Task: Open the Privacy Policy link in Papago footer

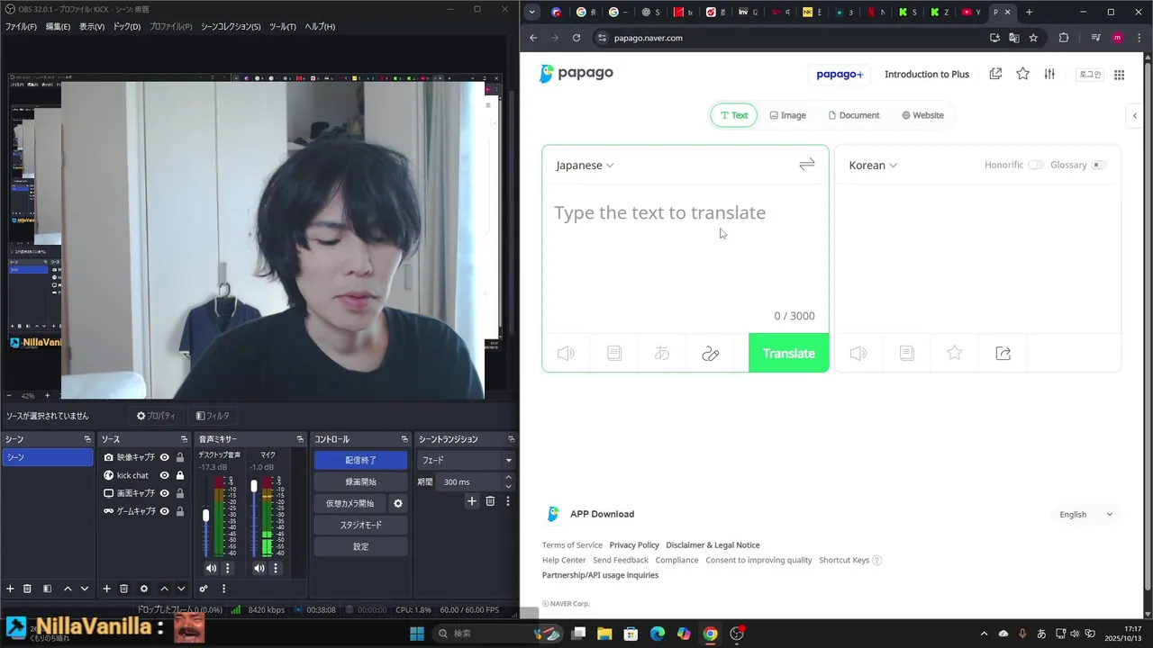Action: [634, 544]
